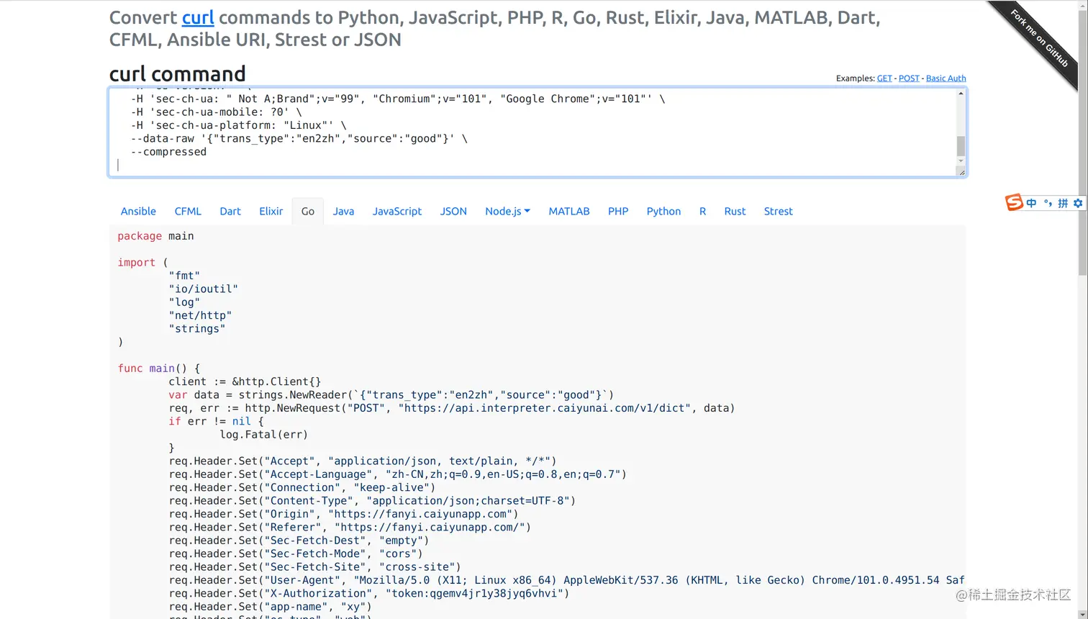Expand the Node.js dropdown tab
The image size is (1088, 619).
507,211
